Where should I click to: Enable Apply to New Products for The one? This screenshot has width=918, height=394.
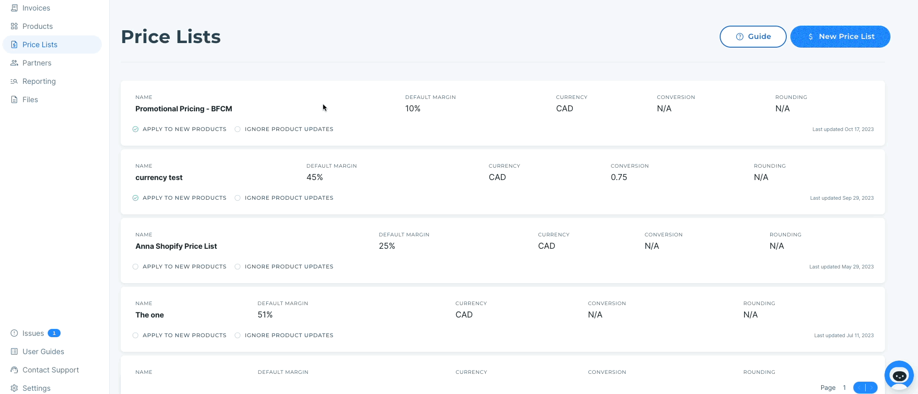tap(135, 335)
